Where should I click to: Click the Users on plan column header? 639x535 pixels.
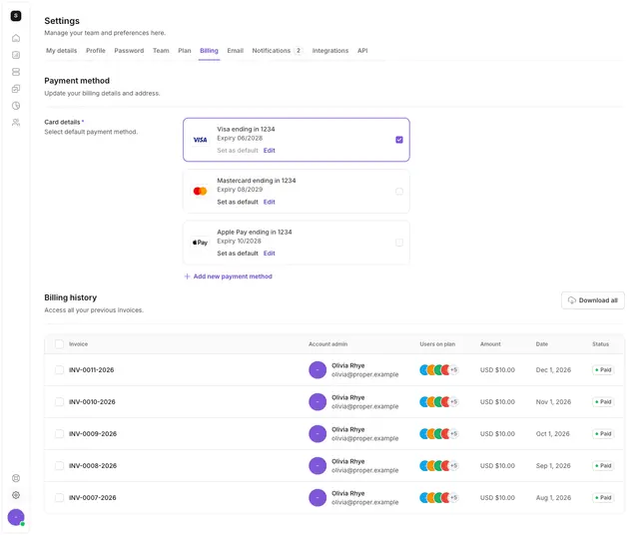437,344
